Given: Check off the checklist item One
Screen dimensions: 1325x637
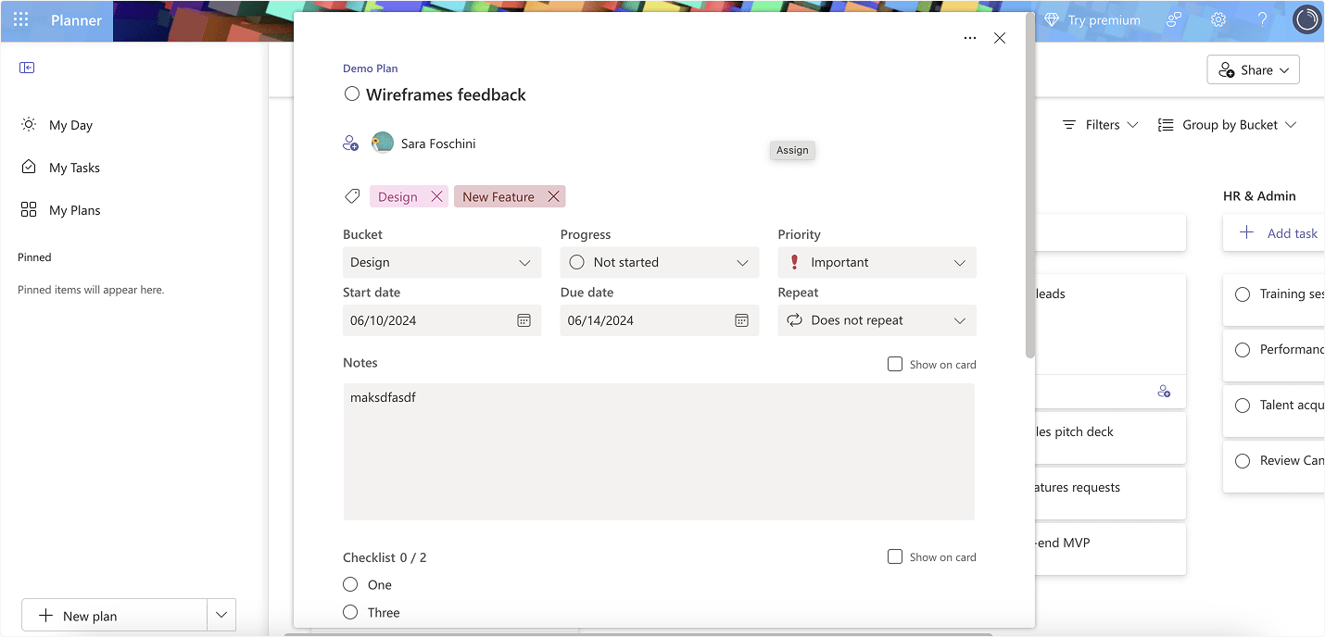Looking at the screenshot, I should point(350,584).
